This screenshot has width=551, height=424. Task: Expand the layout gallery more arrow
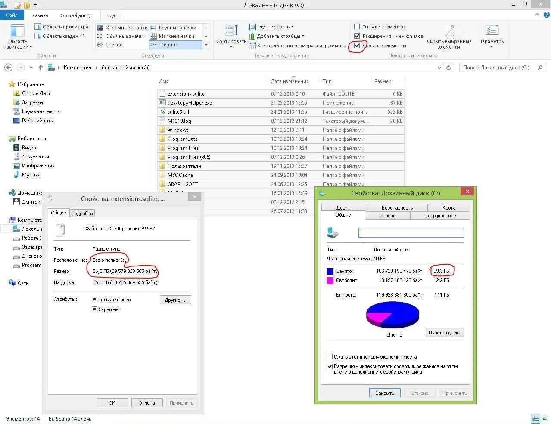tap(206, 45)
